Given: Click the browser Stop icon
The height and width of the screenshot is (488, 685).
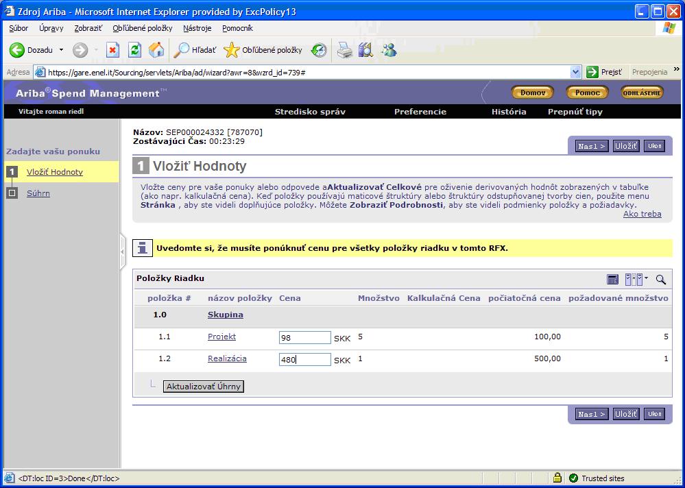Looking at the screenshot, I should coord(113,50).
